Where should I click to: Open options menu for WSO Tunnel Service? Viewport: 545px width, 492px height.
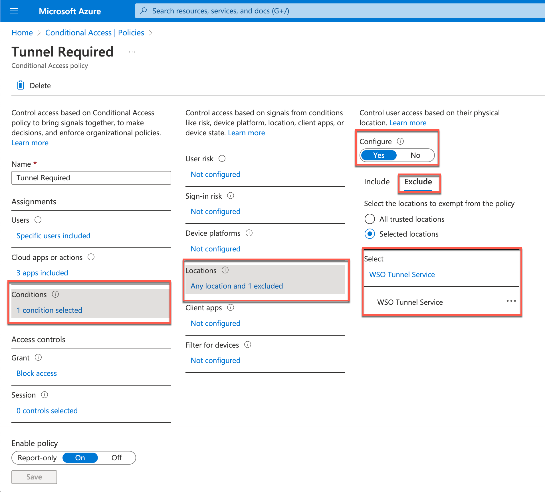[511, 301]
